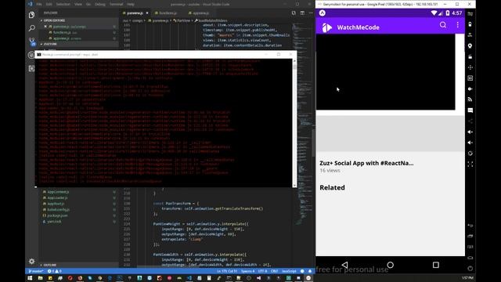Open the Edit menu in VS Code
This screenshot has width=501, height=282.
(x=49, y=4)
